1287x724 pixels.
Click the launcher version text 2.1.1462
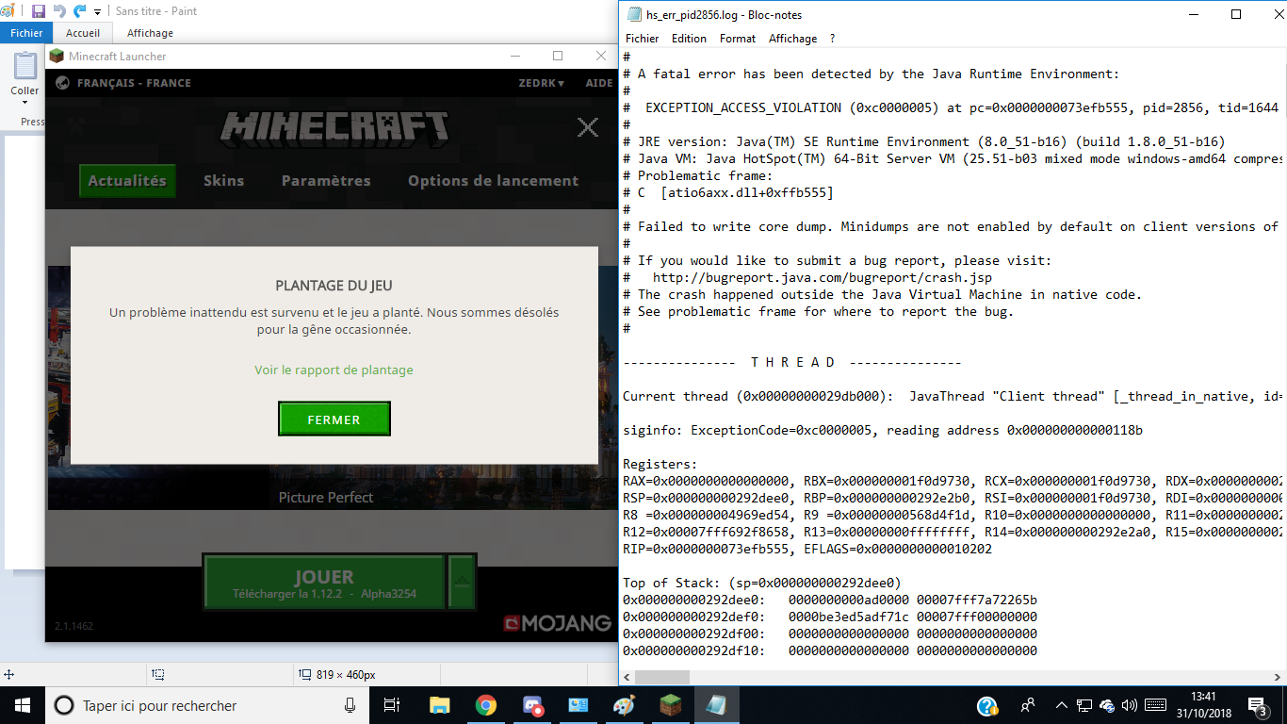pos(73,626)
